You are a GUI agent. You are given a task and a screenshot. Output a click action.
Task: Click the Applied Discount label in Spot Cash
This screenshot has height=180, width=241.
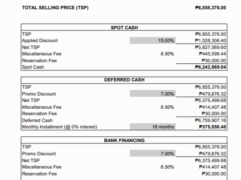[40, 40]
